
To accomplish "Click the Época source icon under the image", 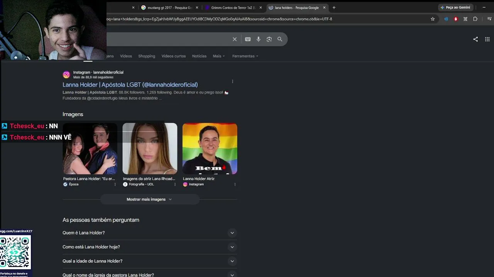I will pyautogui.click(x=65, y=184).
